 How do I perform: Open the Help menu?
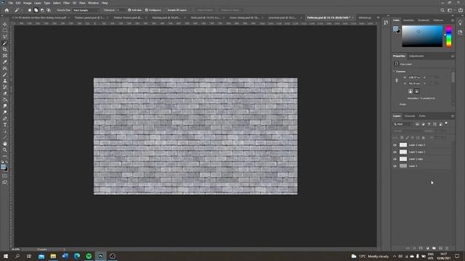[x=105, y=3]
